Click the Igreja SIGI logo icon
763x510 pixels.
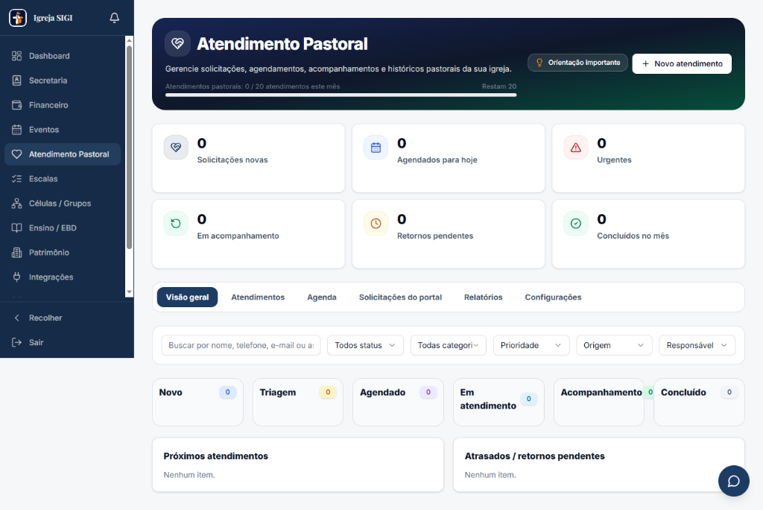(x=18, y=18)
